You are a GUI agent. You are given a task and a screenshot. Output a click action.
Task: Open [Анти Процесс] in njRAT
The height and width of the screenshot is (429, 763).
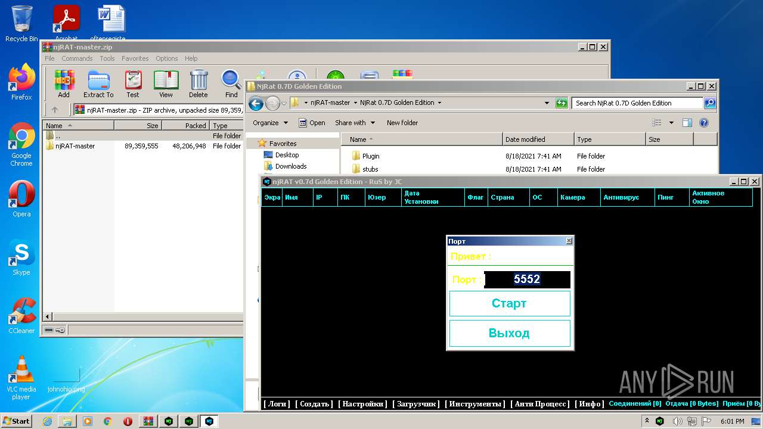pyautogui.click(x=540, y=404)
